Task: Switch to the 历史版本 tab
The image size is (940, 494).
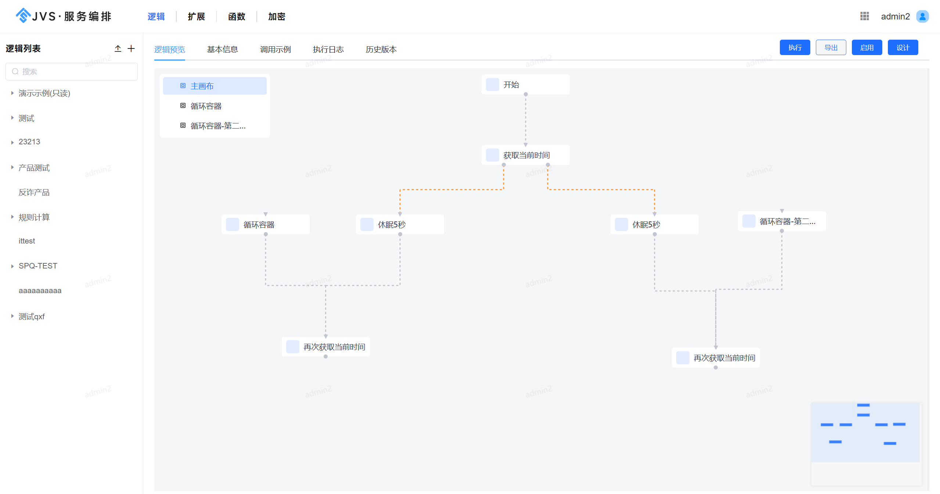Action: coord(381,49)
